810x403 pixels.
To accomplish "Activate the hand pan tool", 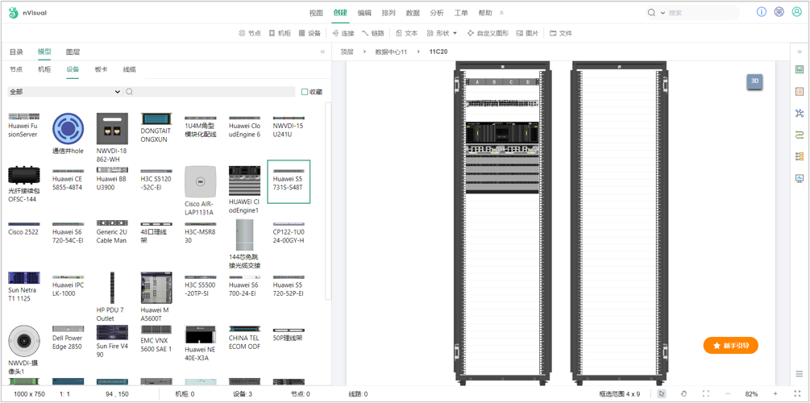I will (x=684, y=393).
